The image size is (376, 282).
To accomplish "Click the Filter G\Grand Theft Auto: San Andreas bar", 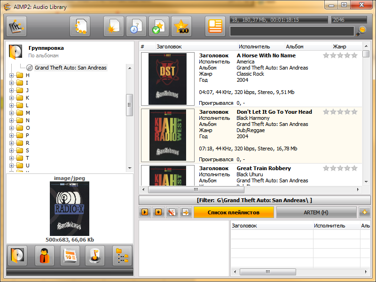I will tap(254, 200).
